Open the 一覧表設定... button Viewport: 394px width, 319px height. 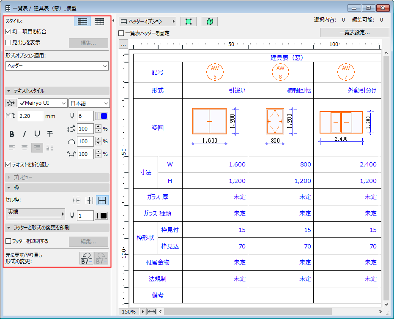[355, 33]
